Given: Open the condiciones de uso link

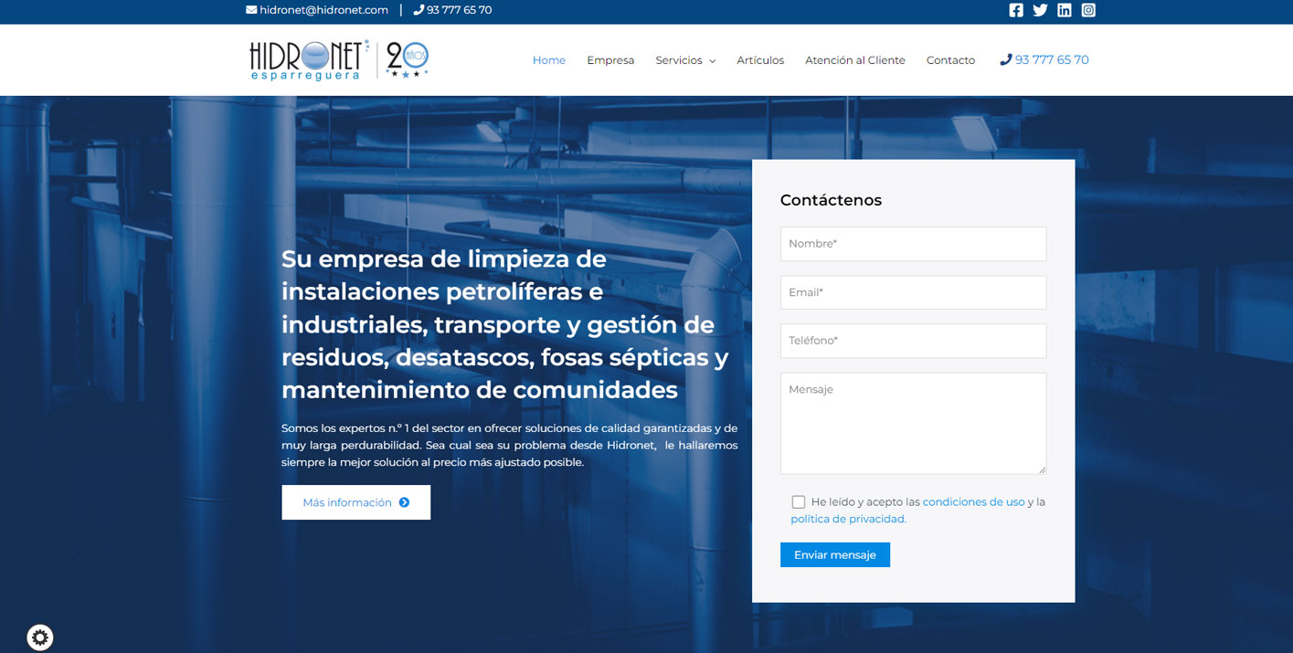Looking at the screenshot, I should tap(973, 502).
